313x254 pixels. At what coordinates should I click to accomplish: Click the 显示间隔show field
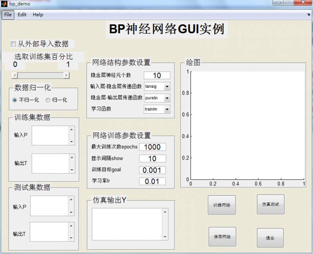pyautogui.click(x=153, y=159)
